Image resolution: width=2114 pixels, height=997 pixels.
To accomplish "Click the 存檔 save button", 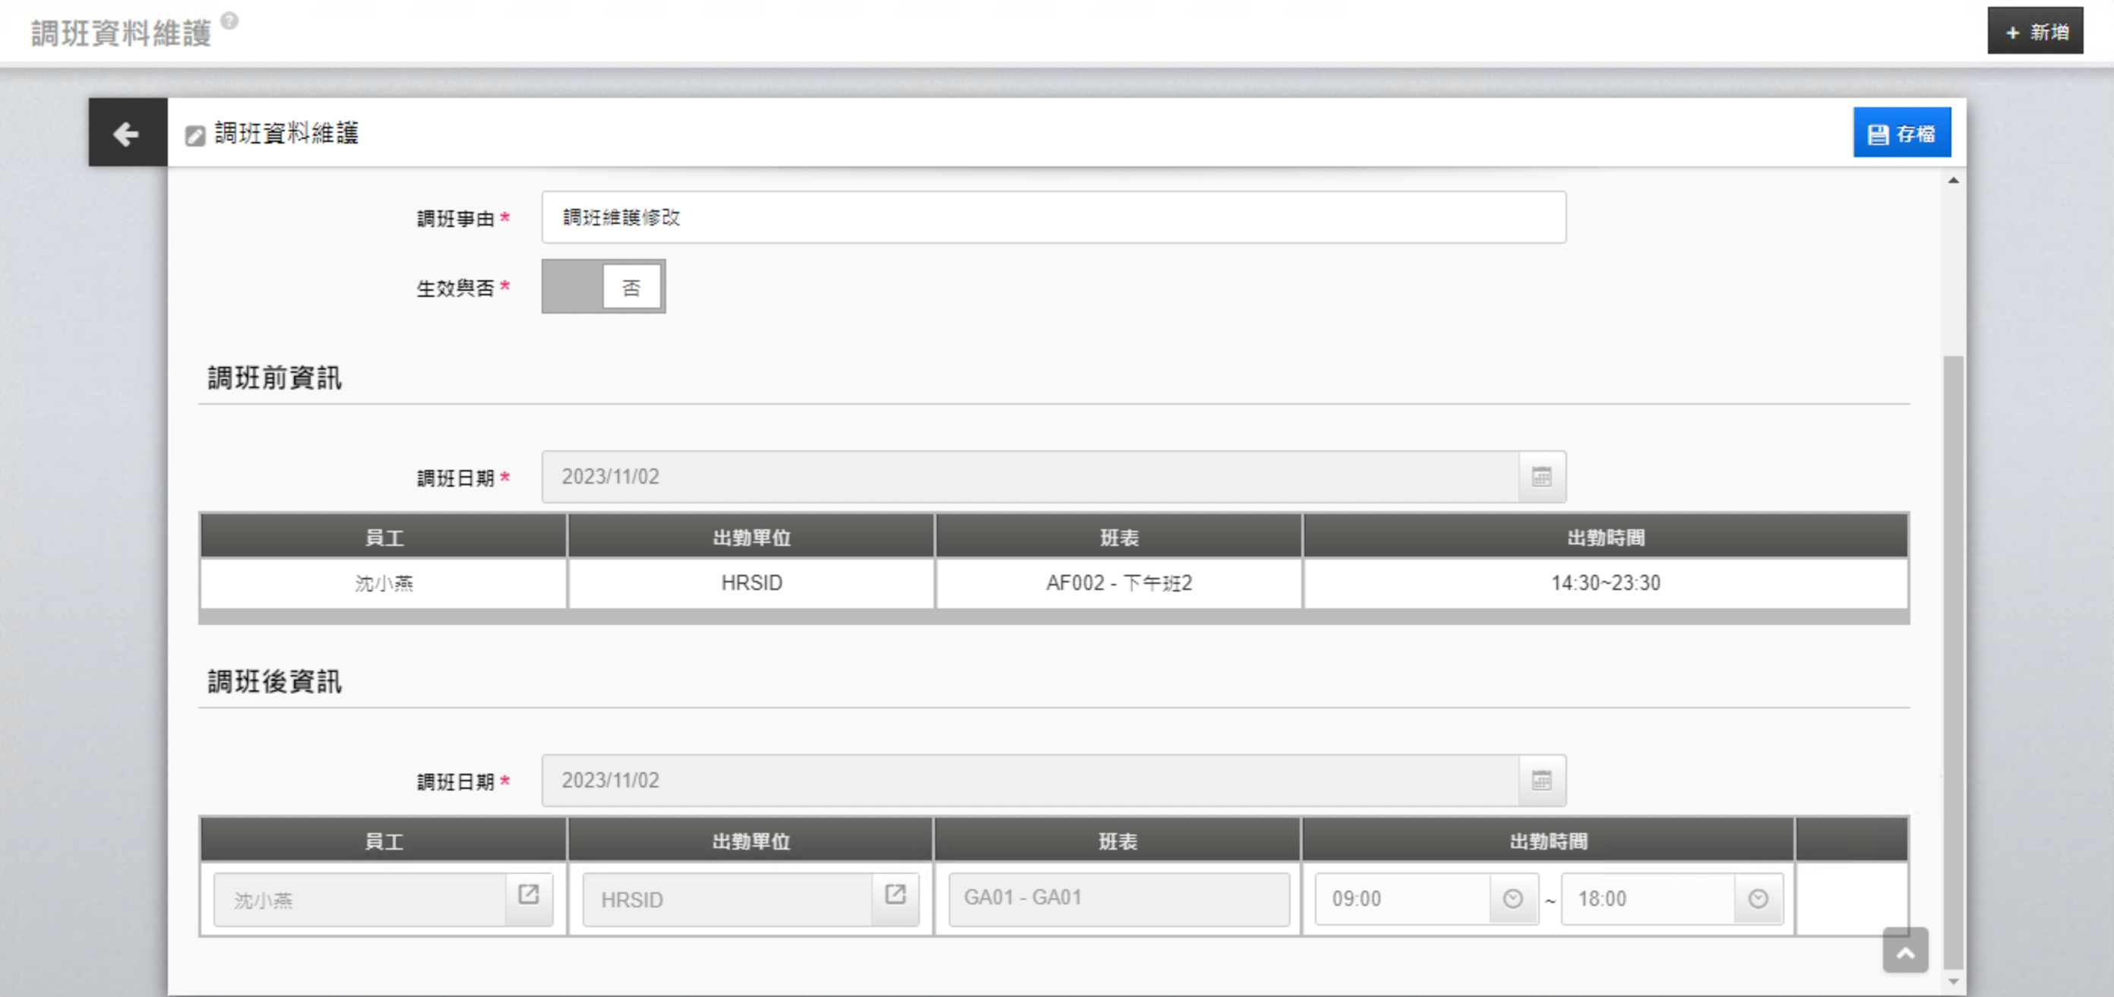I will pos(1901,133).
